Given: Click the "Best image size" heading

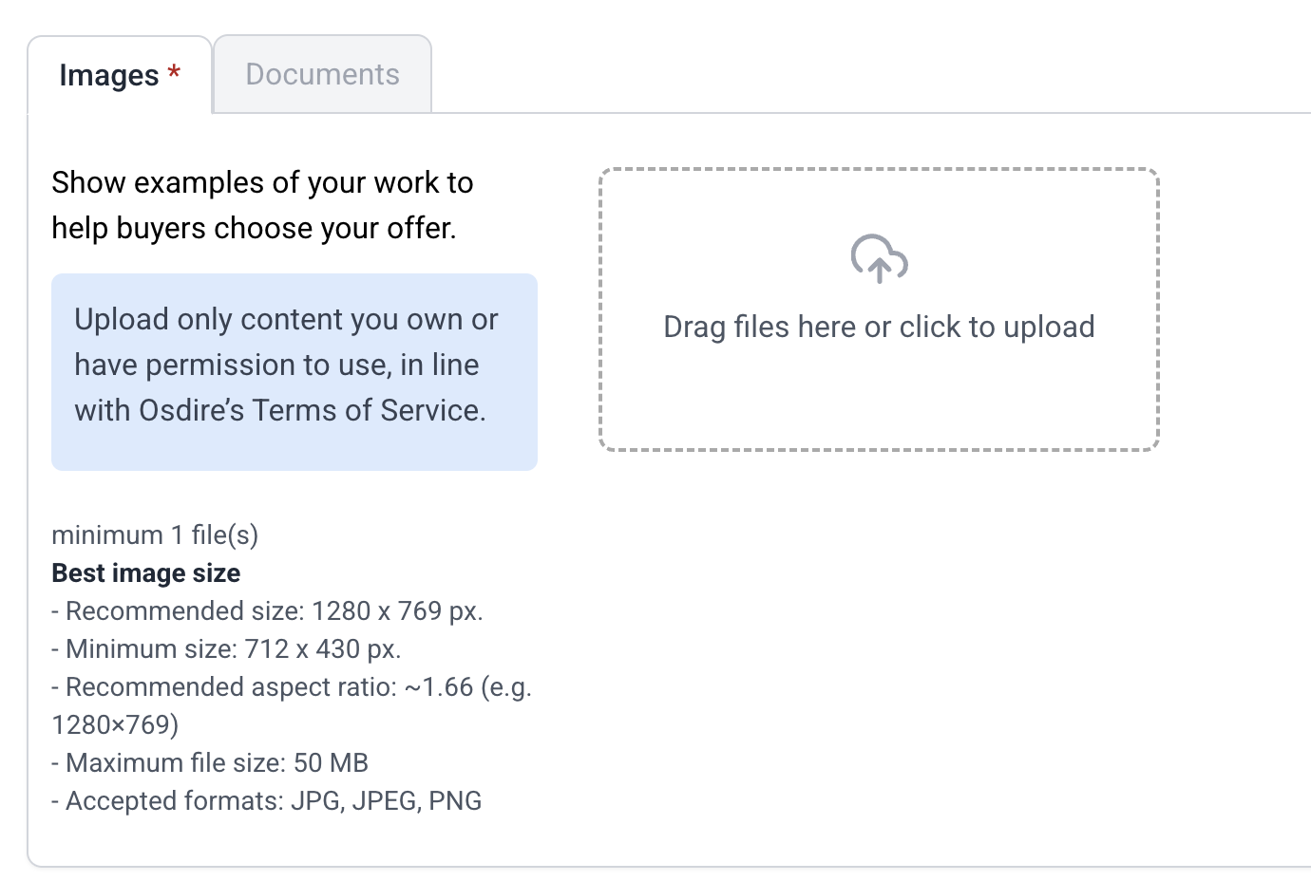Looking at the screenshot, I should pyautogui.click(x=145, y=573).
